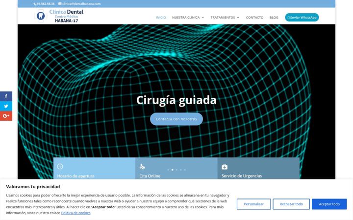This screenshot has height=220, width=353.
Task: Click the clock icon above Horario de apertura
Action: [60, 166]
